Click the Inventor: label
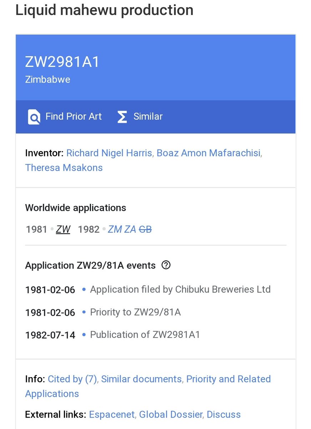 coord(44,153)
